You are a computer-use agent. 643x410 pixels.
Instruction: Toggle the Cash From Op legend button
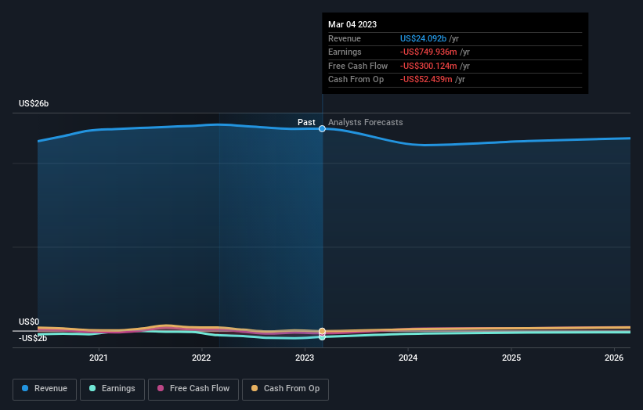coord(285,389)
